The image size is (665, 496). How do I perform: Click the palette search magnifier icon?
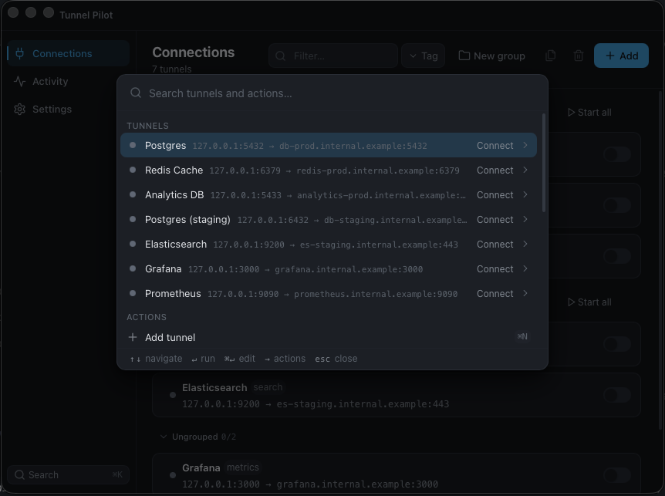(x=136, y=93)
